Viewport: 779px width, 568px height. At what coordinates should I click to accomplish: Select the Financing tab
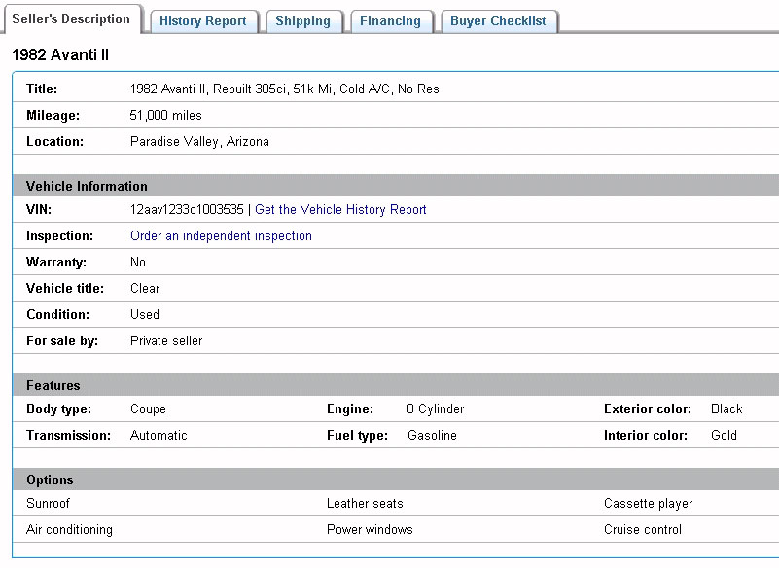tap(390, 21)
